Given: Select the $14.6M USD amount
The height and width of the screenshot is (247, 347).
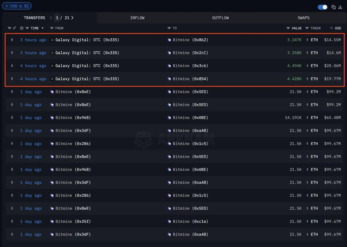Looking at the screenshot, I should coord(333,53).
